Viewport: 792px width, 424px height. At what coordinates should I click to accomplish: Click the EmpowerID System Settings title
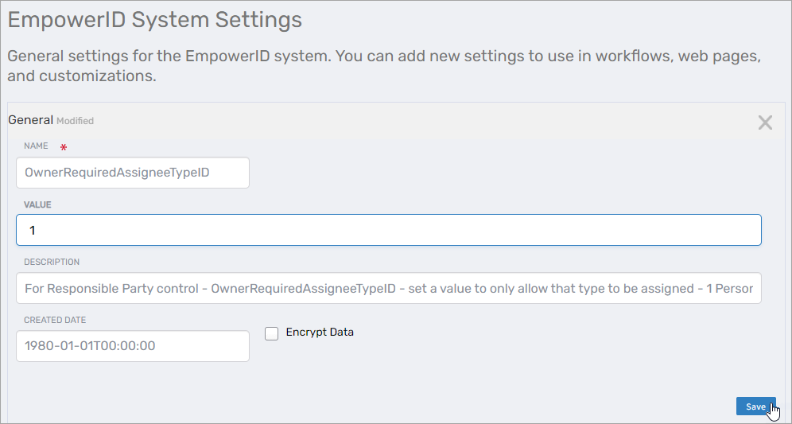155,20
